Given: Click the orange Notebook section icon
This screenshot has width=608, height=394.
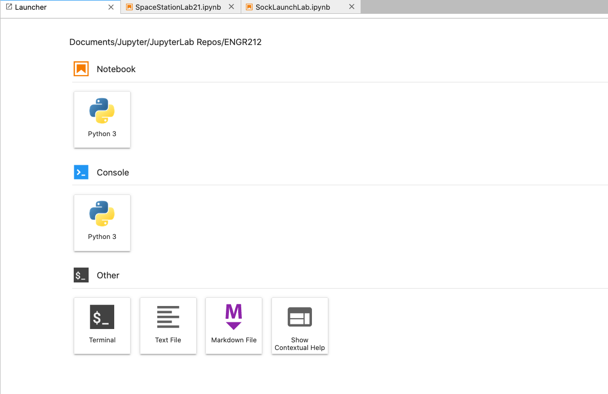Looking at the screenshot, I should (x=81, y=69).
